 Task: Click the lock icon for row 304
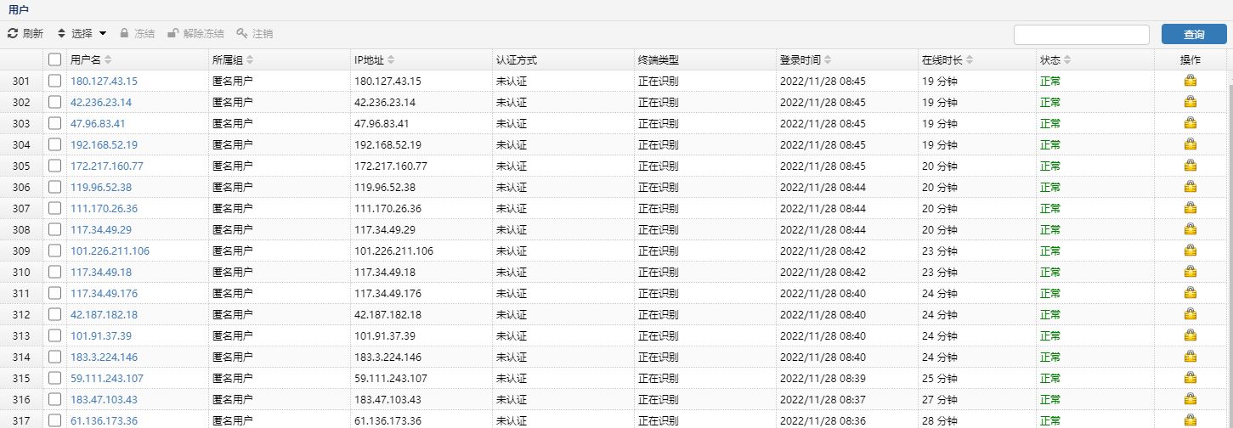tap(1191, 144)
